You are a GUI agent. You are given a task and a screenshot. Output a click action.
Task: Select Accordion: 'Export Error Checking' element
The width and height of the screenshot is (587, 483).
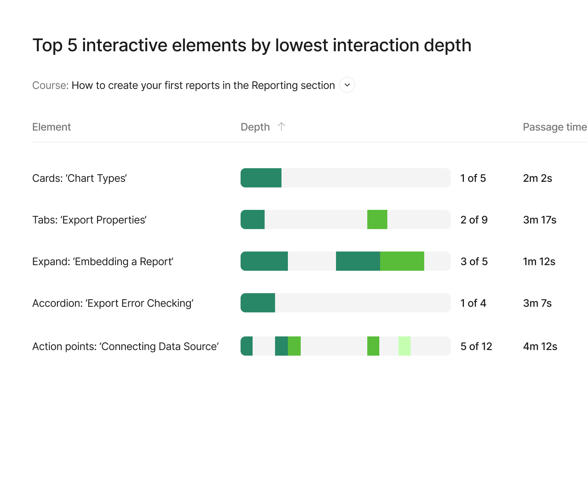pos(113,303)
